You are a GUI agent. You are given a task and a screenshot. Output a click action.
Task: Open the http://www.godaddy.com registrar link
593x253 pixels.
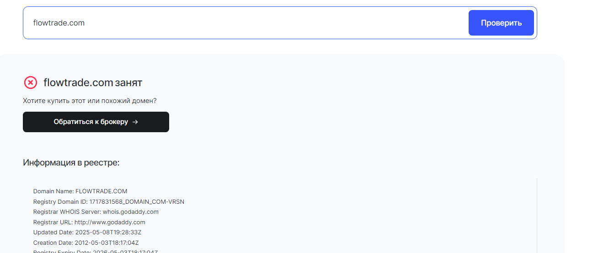pos(110,222)
